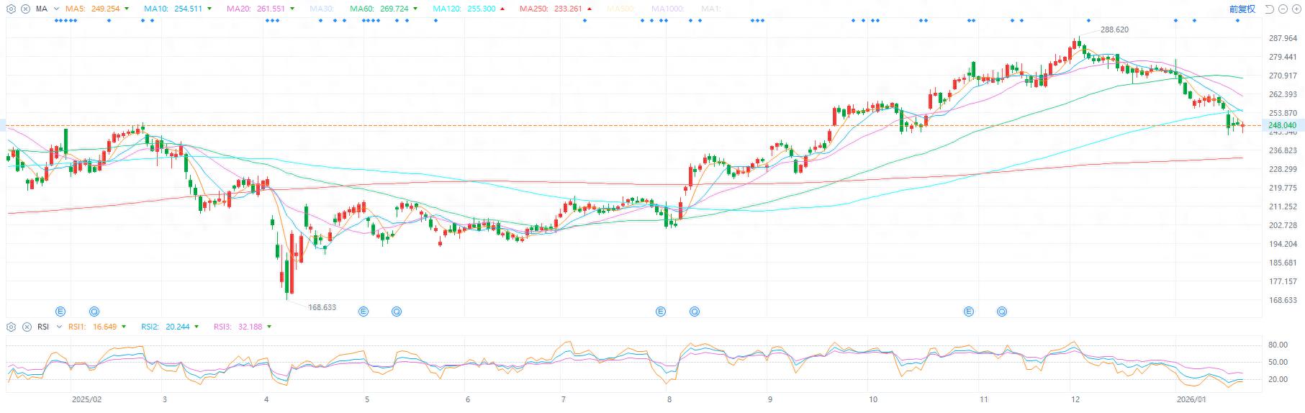Click the earnings E marker near month 11
The width and height of the screenshot is (1305, 413).
tap(969, 312)
